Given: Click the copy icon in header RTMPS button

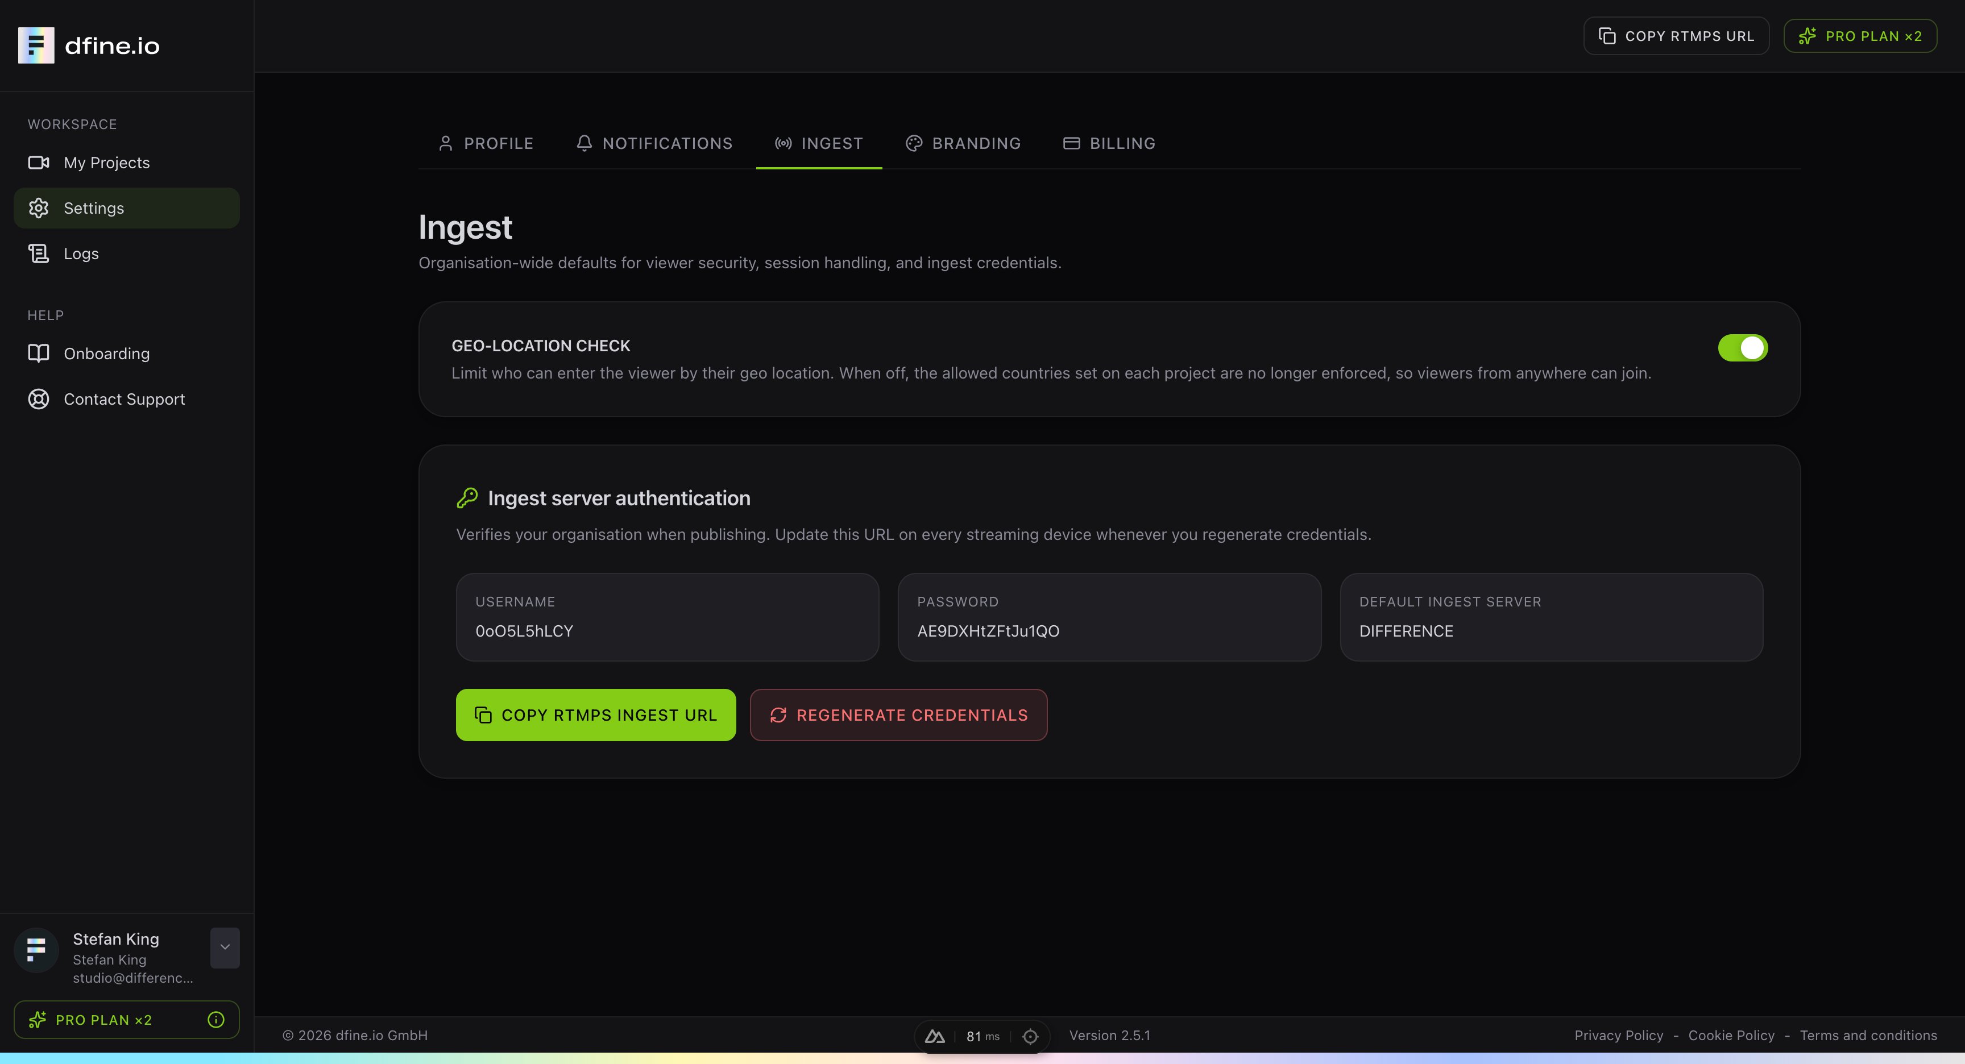Looking at the screenshot, I should (x=1607, y=36).
